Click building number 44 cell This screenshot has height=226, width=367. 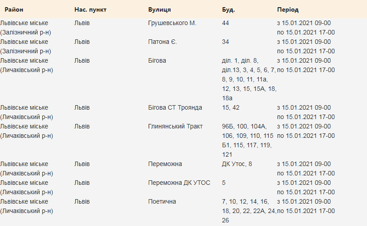pyautogui.click(x=226, y=23)
